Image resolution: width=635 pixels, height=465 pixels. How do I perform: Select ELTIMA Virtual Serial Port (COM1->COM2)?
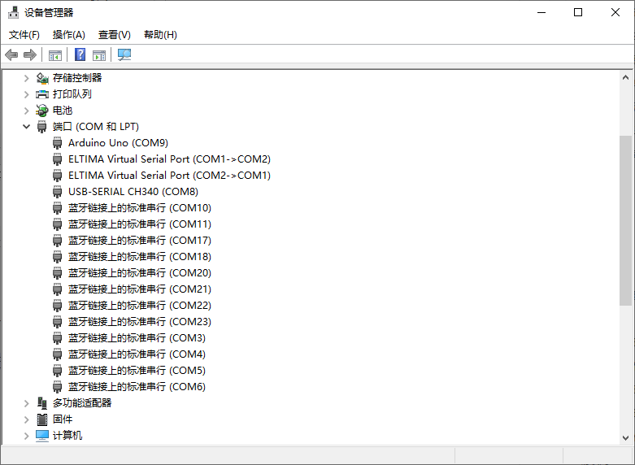coord(169,159)
